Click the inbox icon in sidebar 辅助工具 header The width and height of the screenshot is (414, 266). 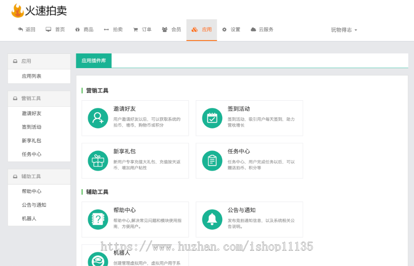pyautogui.click(x=15, y=176)
